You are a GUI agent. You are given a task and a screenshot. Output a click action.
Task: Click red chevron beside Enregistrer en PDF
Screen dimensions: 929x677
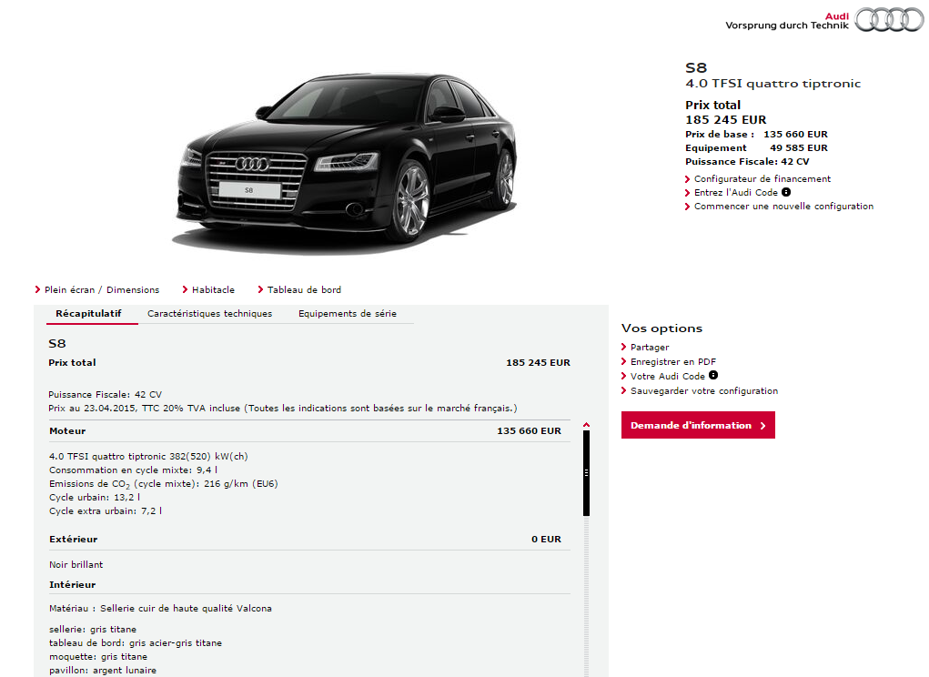tap(624, 362)
